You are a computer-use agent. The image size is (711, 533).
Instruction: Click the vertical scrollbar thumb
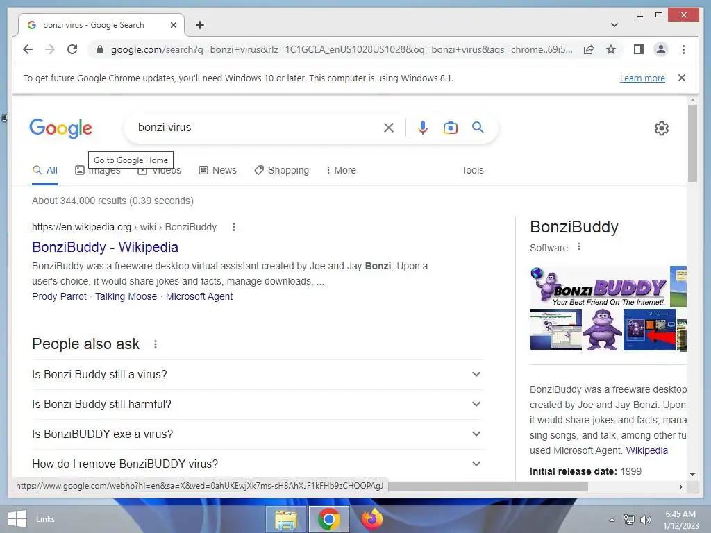point(692,143)
